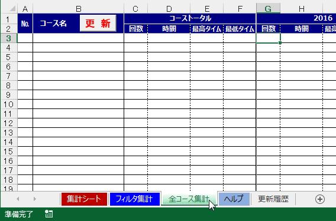This screenshot has width=336, height=221.
Task: Click 回数 header in column C
Action: 136,29
